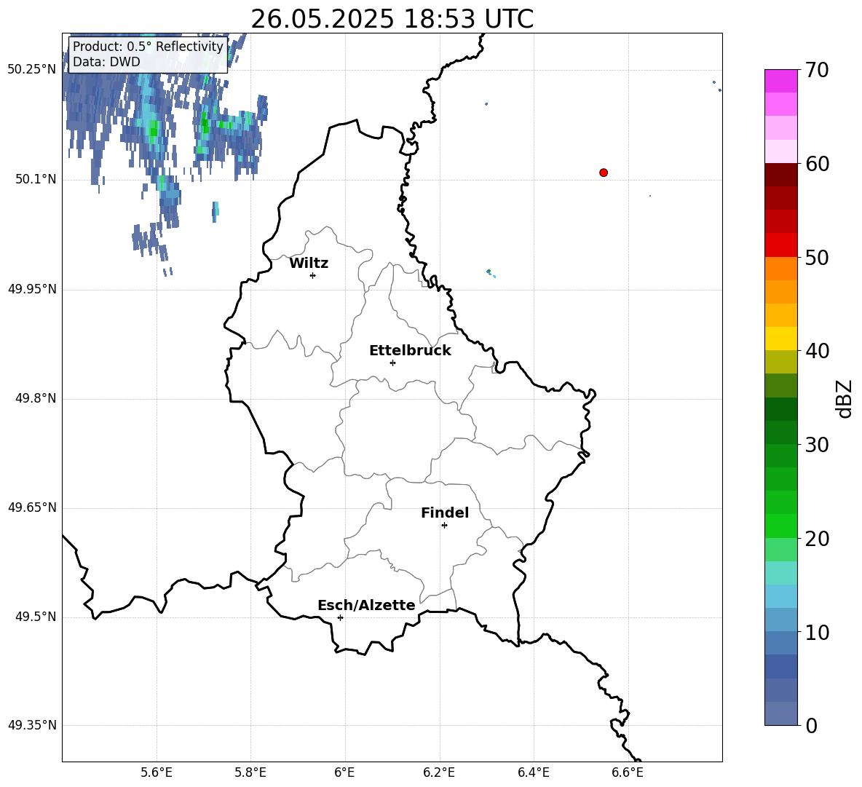Click the bright green colorbar segment above 20
Screen dimensions: 862x787
coord(781,526)
